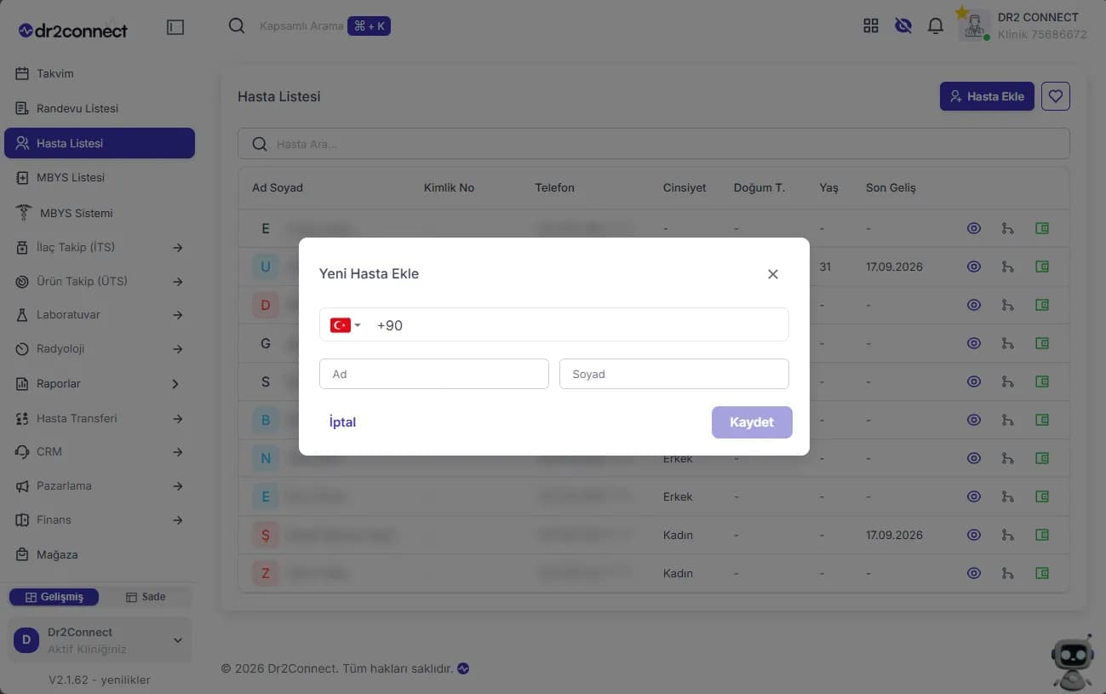Open the wallet icon in first E row
This screenshot has height=694, width=1106.
click(1041, 228)
